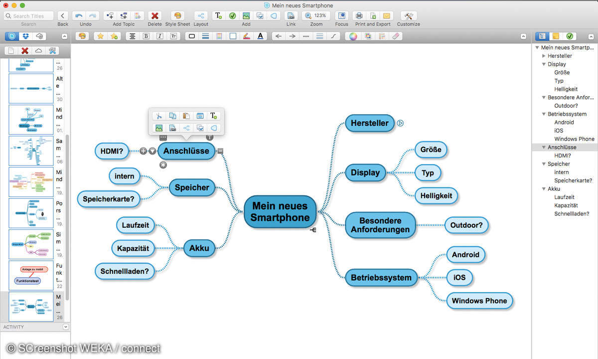Click the wrench icon in the documents sidebar
This screenshot has width=598, height=359.
click(52, 51)
